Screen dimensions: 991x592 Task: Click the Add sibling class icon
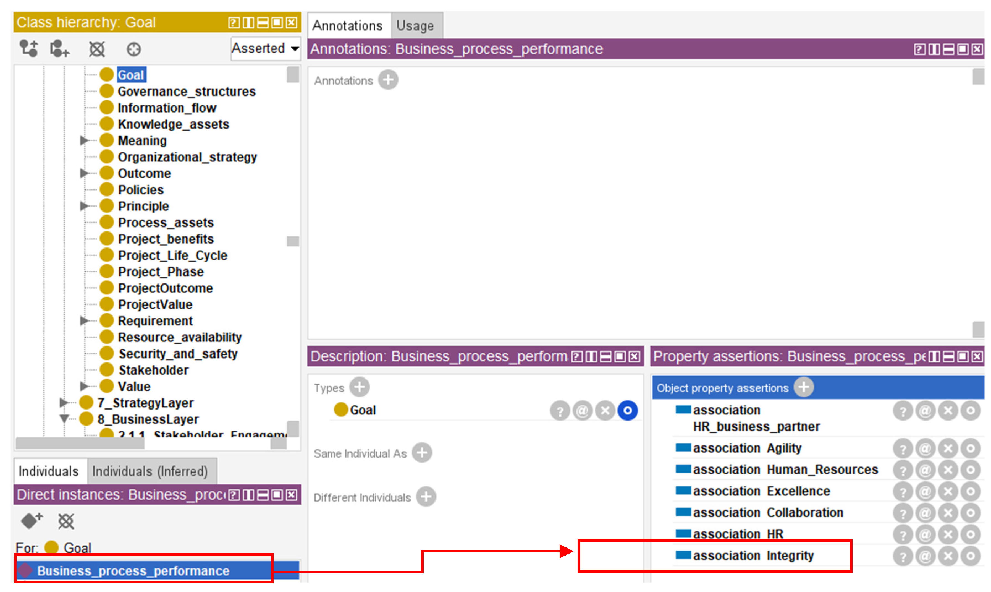tap(59, 49)
